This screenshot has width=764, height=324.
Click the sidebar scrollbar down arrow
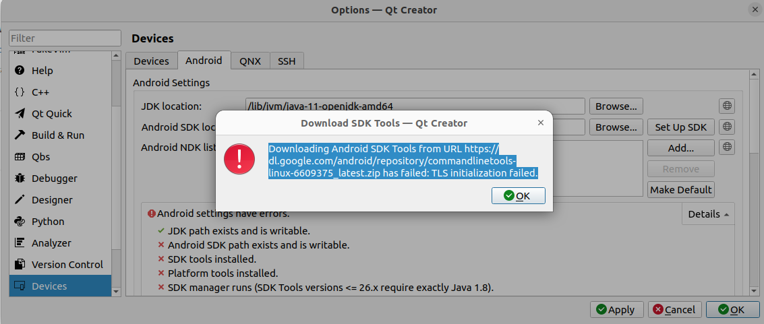116,292
